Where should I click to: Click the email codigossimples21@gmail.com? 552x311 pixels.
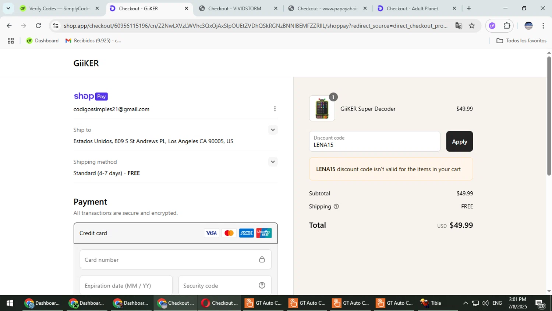click(112, 109)
